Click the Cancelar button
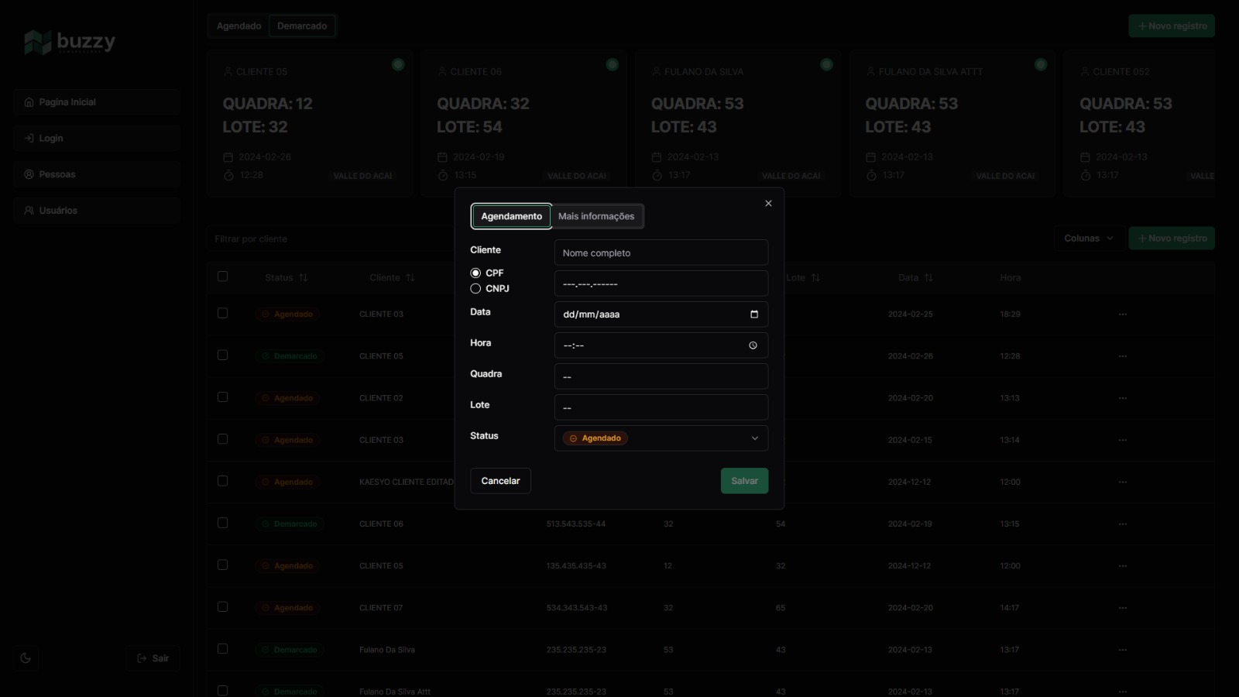This screenshot has height=697, width=1239. (500, 481)
